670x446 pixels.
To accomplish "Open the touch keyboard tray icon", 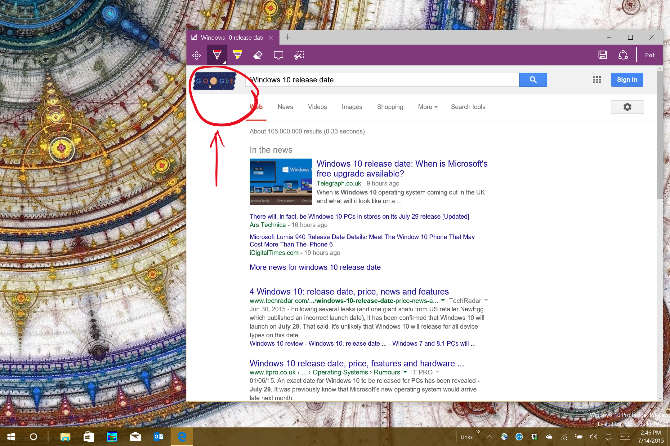I will pos(625,437).
